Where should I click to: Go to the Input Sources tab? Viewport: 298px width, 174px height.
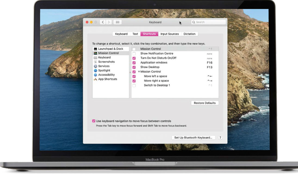(x=169, y=34)
